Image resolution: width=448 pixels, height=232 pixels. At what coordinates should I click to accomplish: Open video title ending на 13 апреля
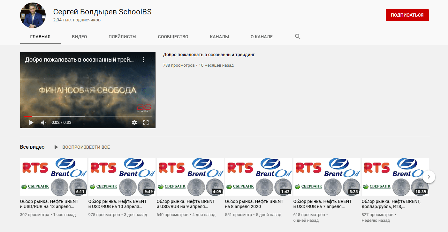pos(49,204)
